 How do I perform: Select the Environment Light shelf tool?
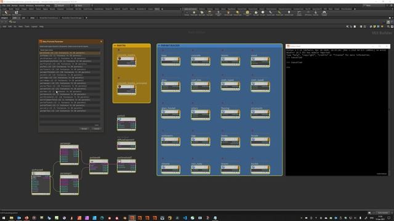pos(247,13)
